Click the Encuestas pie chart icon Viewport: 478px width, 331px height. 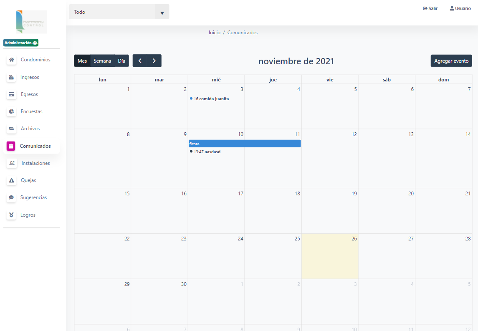[12, 112]
